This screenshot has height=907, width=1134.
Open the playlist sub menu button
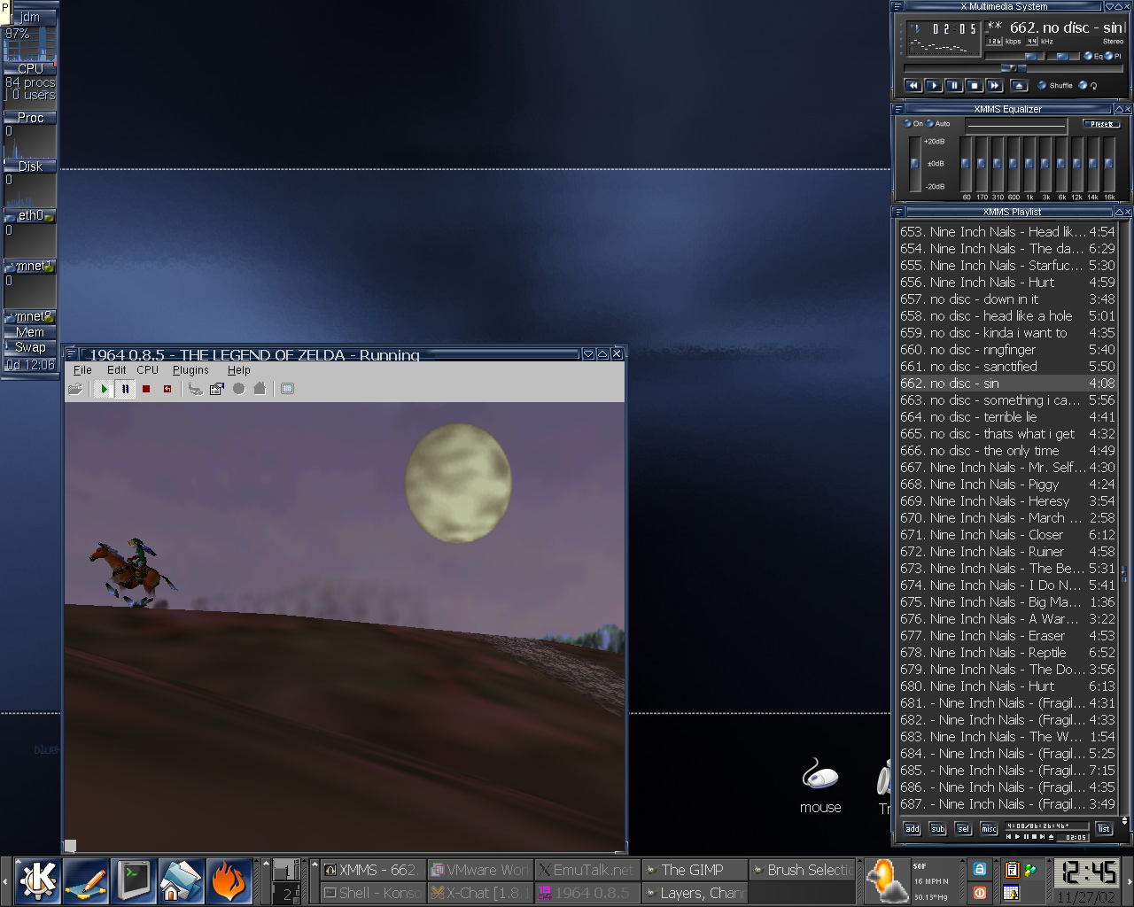(x=938, y=829)
